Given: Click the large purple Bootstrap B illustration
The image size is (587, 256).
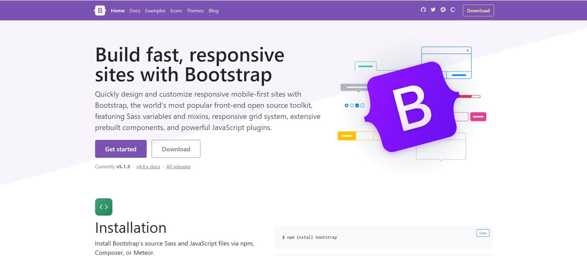Looking at the screenshot, I should 411,107.
